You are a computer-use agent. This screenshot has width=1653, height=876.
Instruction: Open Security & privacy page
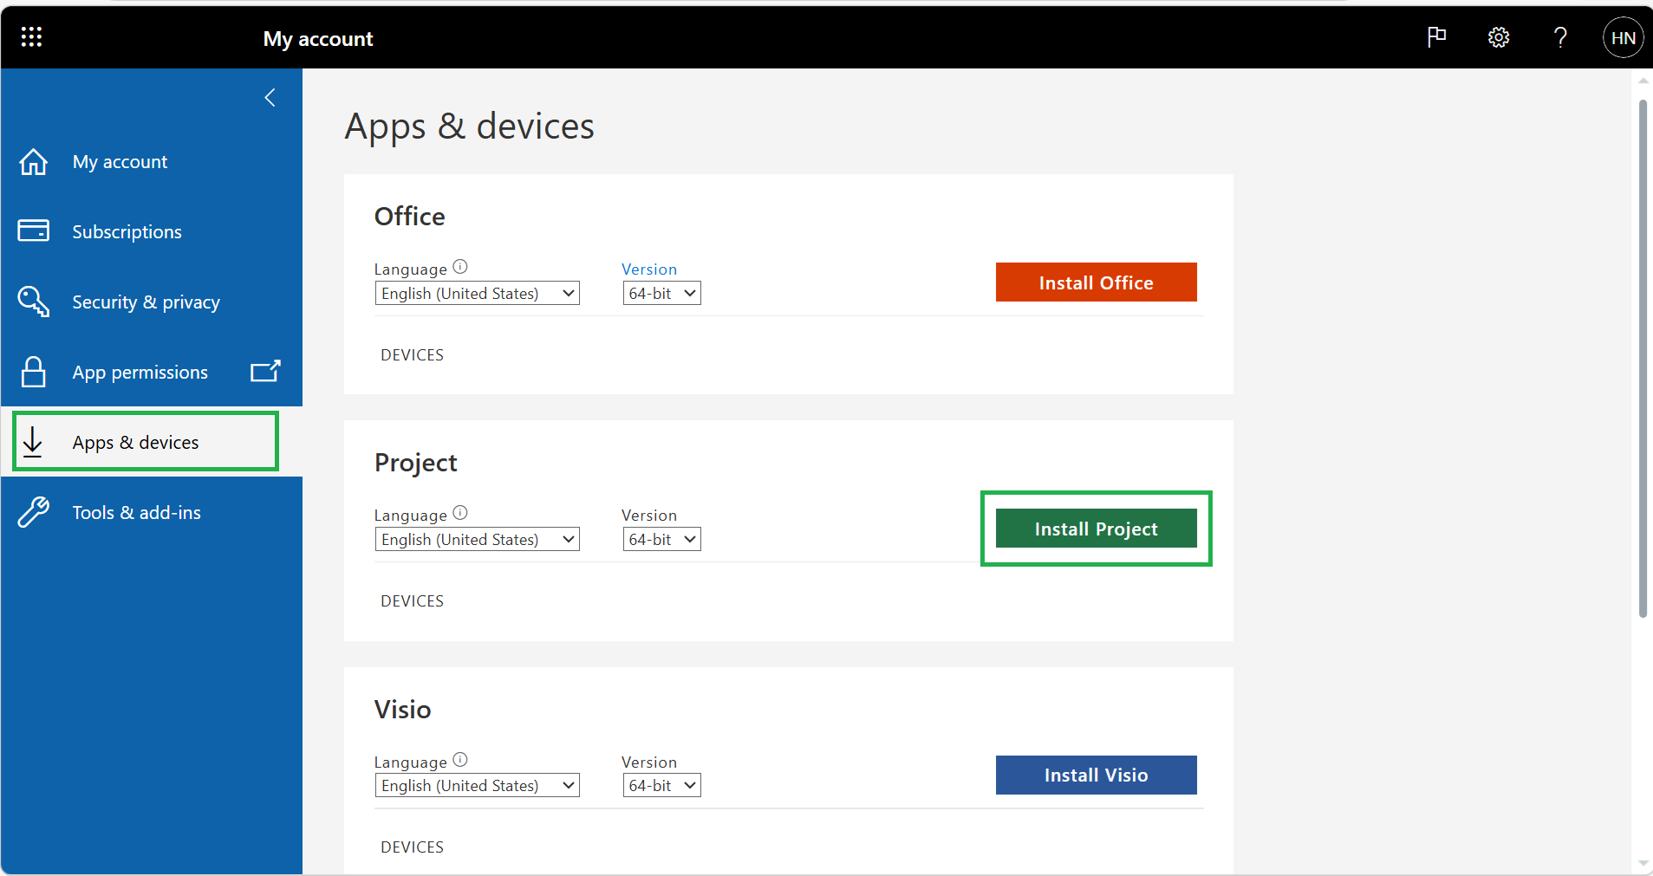click(152, 302)
